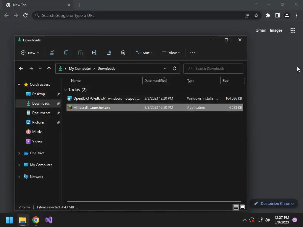The image size is (303, 227).
Task: Reload the Chrome page
Action: coord(25,15)
